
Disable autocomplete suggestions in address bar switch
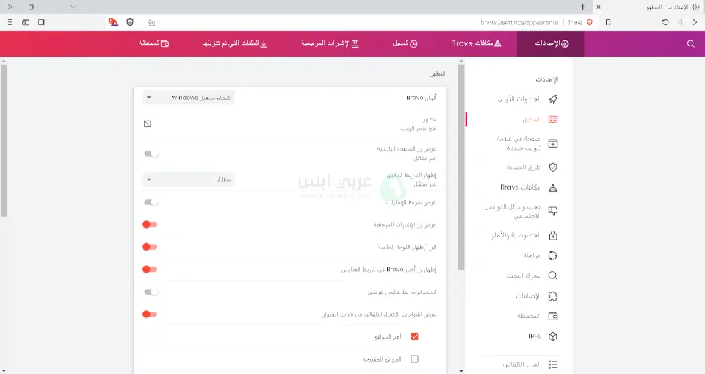point(150,314)
